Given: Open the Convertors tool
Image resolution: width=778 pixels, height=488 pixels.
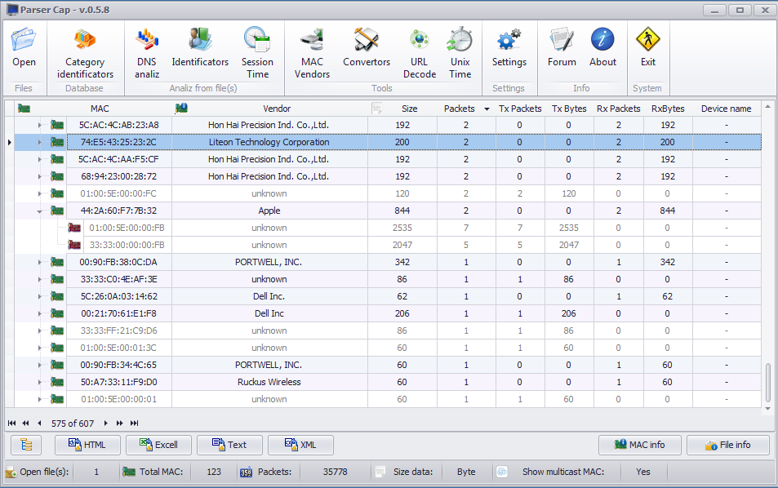Looking at the screenshot, I should click(366, 49).
